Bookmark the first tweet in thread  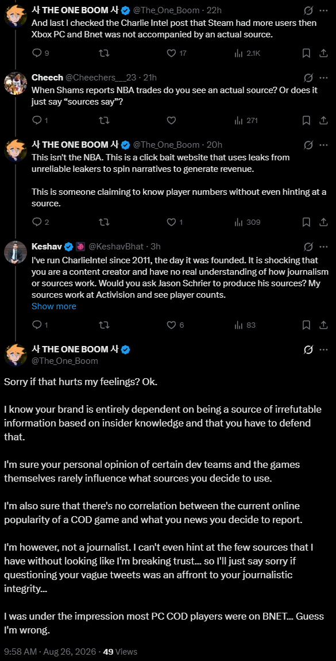pyautogui.click(x=307, y=53)
